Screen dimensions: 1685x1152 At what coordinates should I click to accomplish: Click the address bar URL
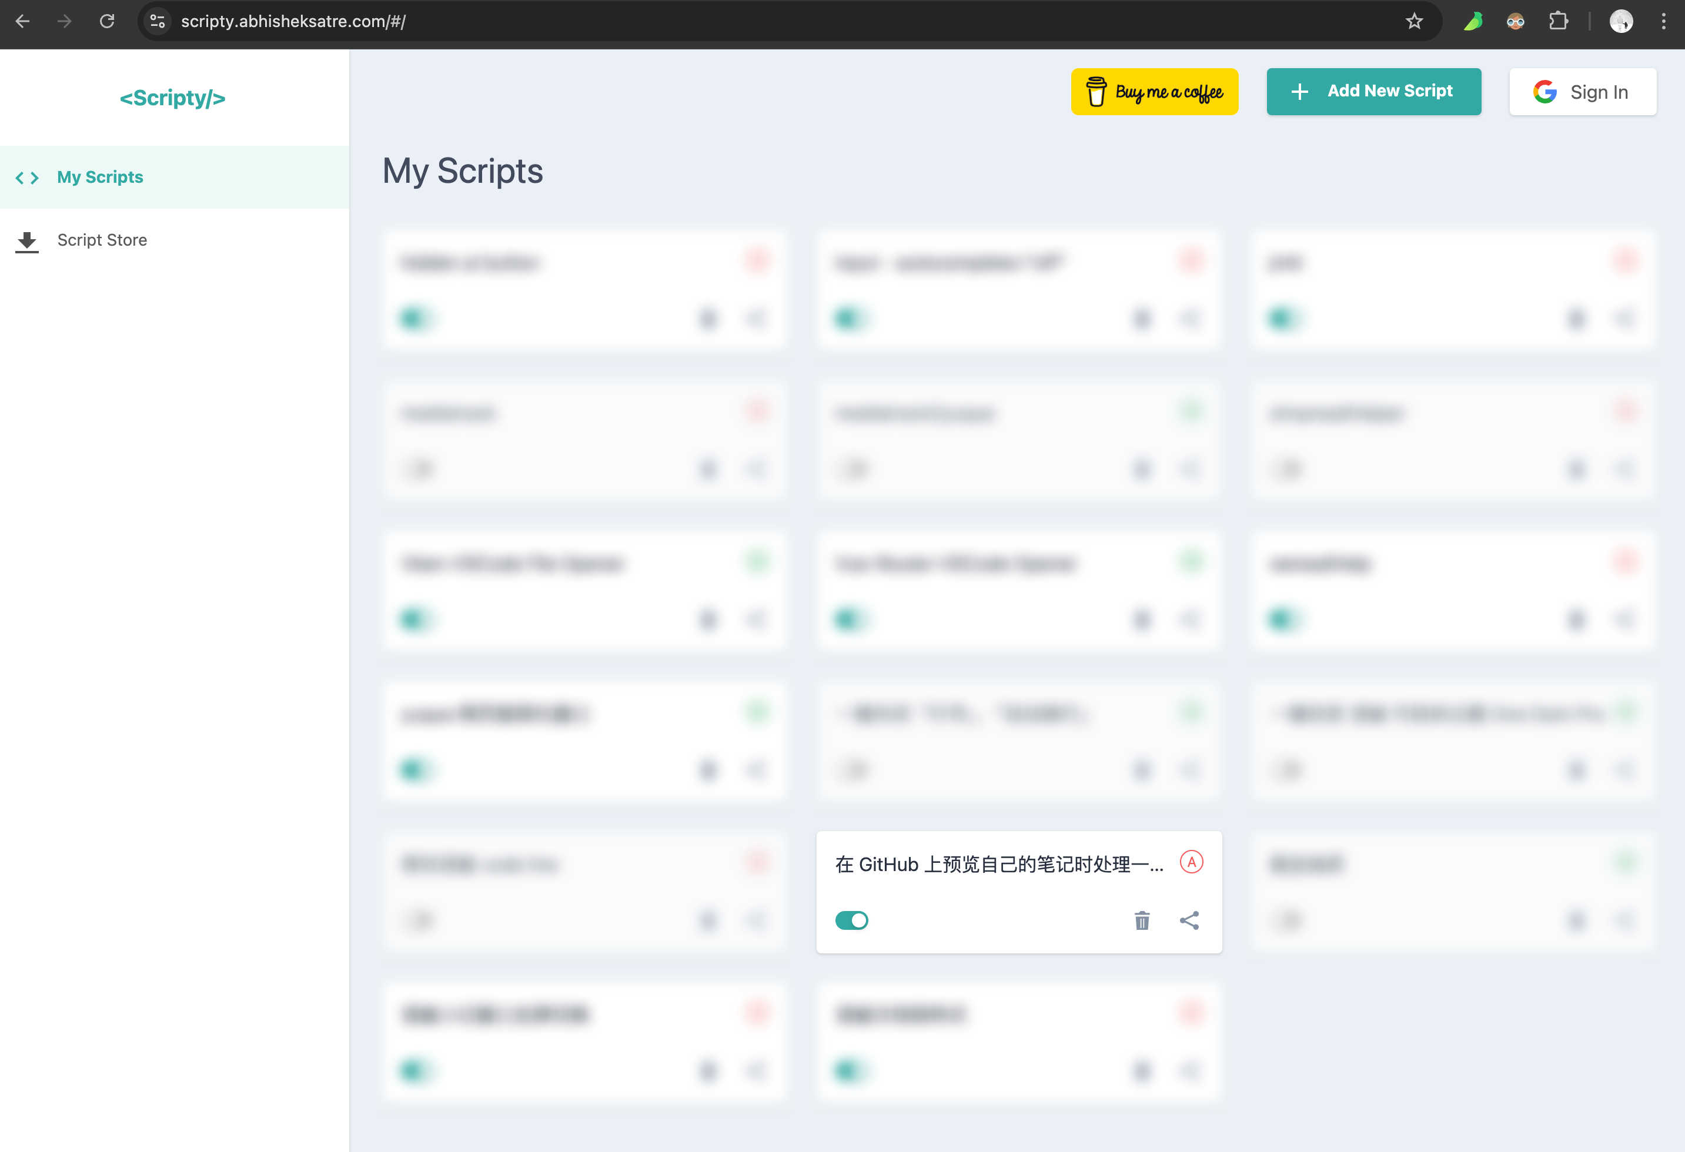tap(293, 21)
